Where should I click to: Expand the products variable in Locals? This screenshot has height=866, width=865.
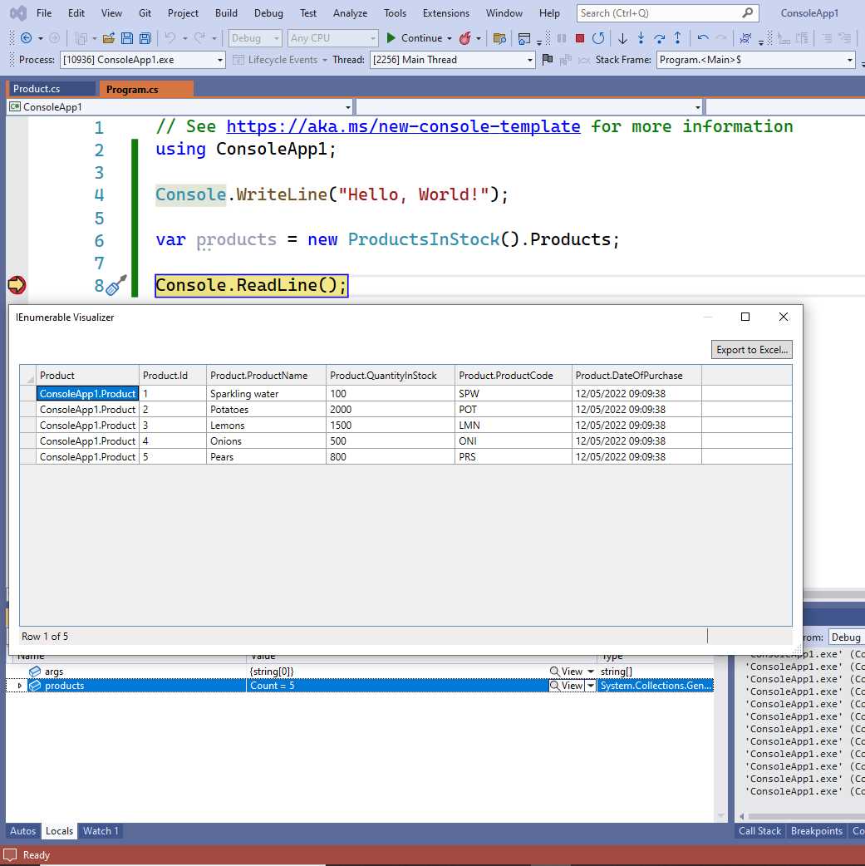[x=20, y=686]
